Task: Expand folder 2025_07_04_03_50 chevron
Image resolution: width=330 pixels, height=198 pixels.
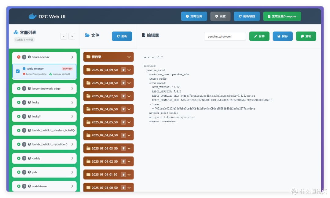Action: click(x=129, y=149)
